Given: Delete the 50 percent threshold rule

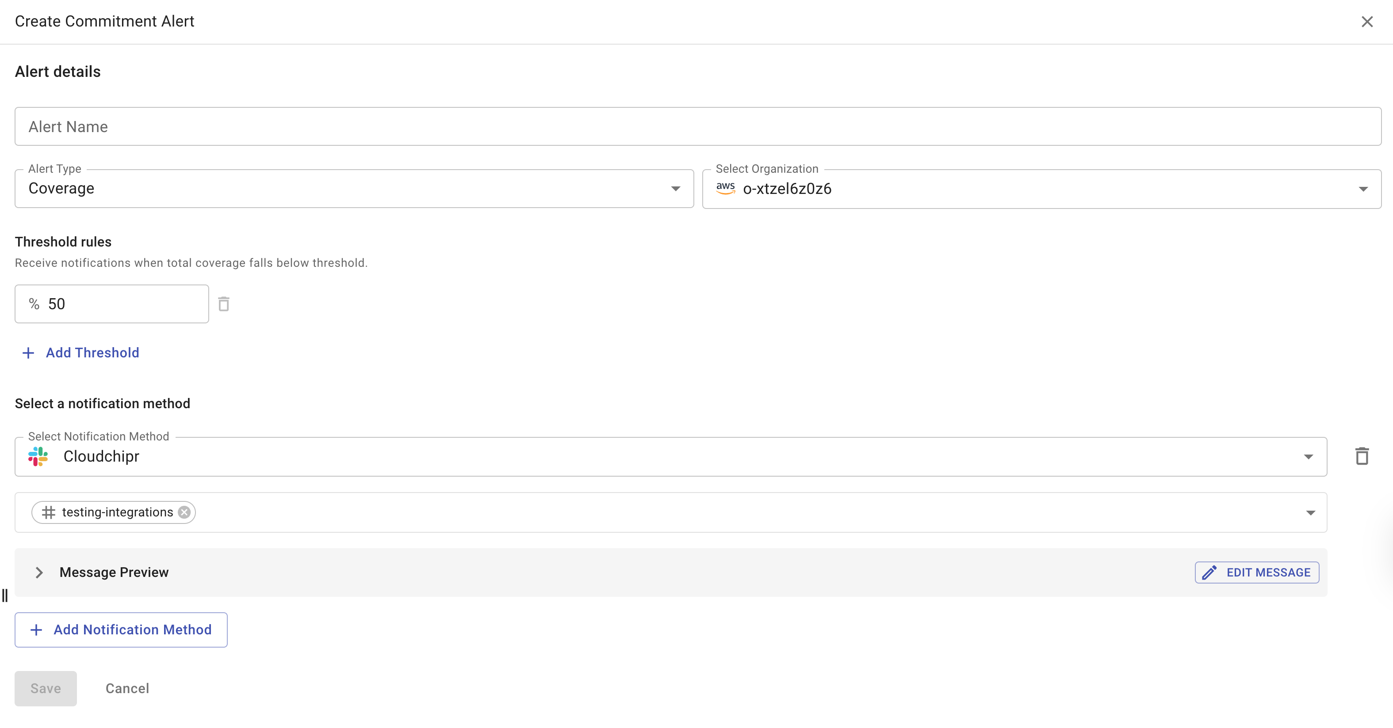Looking at the screenshot, I should (x=223, y=304).
